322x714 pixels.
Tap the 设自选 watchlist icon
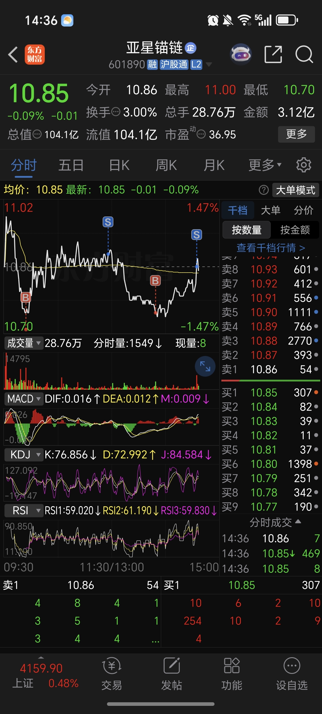tap(292, 666)
